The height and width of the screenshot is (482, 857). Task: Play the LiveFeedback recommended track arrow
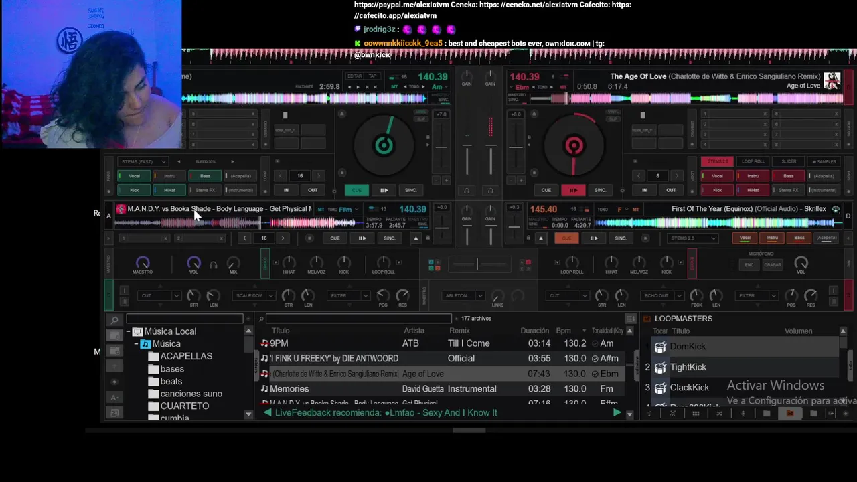(x=617, y=413)
